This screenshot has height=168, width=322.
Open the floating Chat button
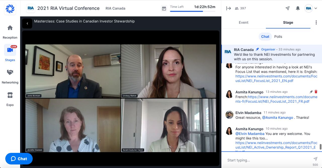click(x=19, y=159)
